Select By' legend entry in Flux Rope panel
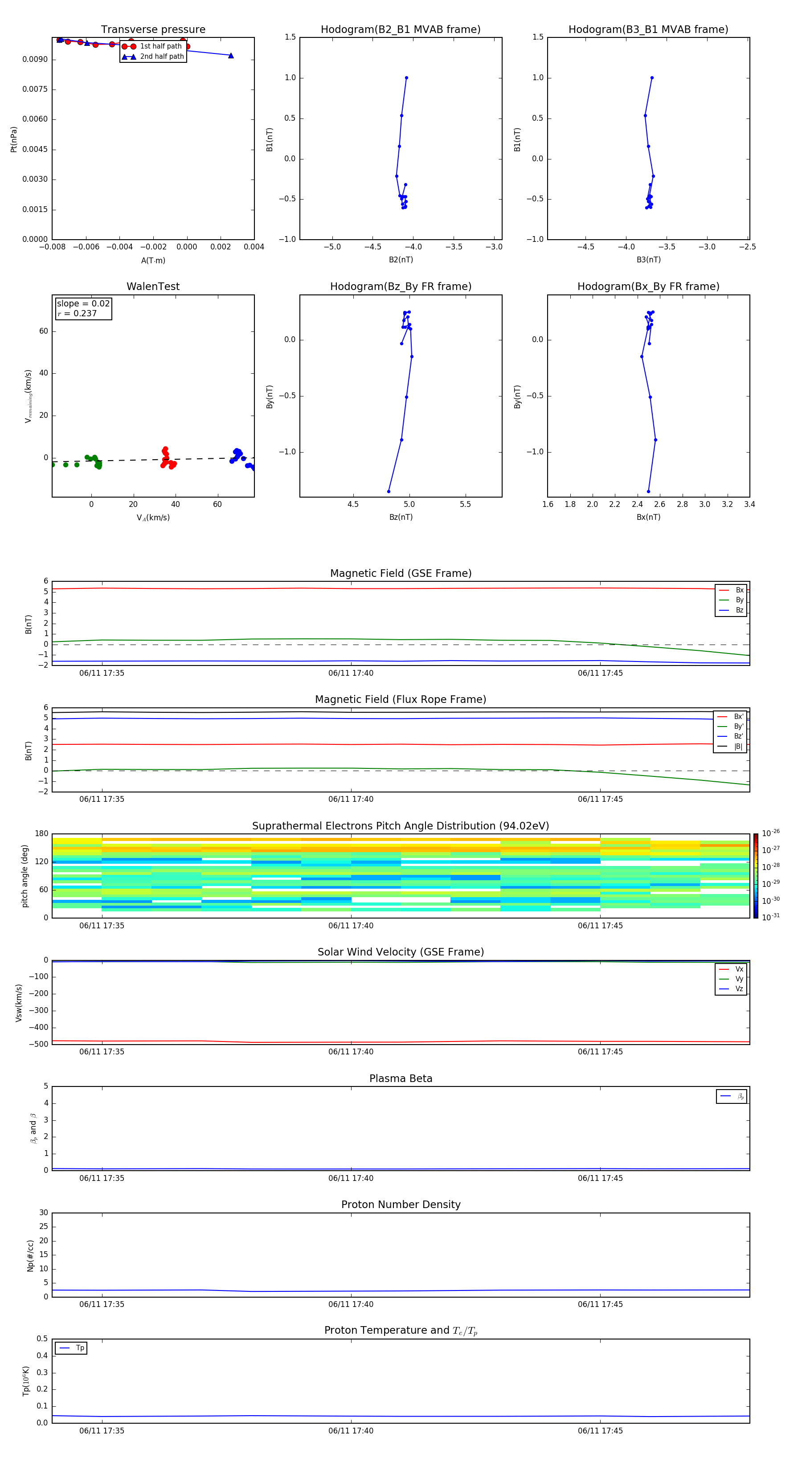802x1470 pixels. click(730, 727)
